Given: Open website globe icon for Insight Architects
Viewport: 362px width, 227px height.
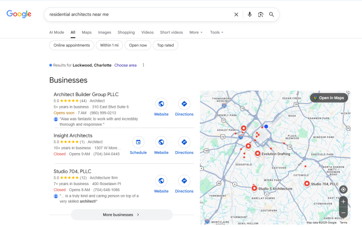Looking at the screenshot, I should pos(161,142).
